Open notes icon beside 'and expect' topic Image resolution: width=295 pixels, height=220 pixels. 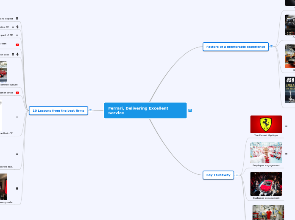click(17, 19)
